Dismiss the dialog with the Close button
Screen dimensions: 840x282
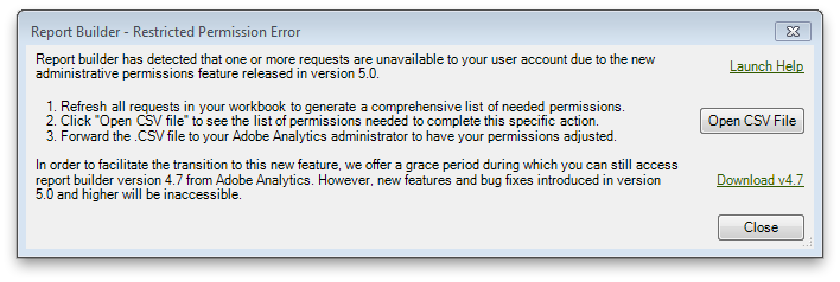(x=761, y=227)
